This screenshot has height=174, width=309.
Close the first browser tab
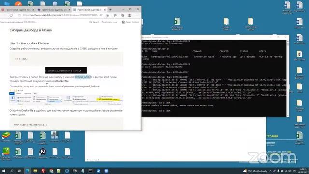tap(33, 10)
